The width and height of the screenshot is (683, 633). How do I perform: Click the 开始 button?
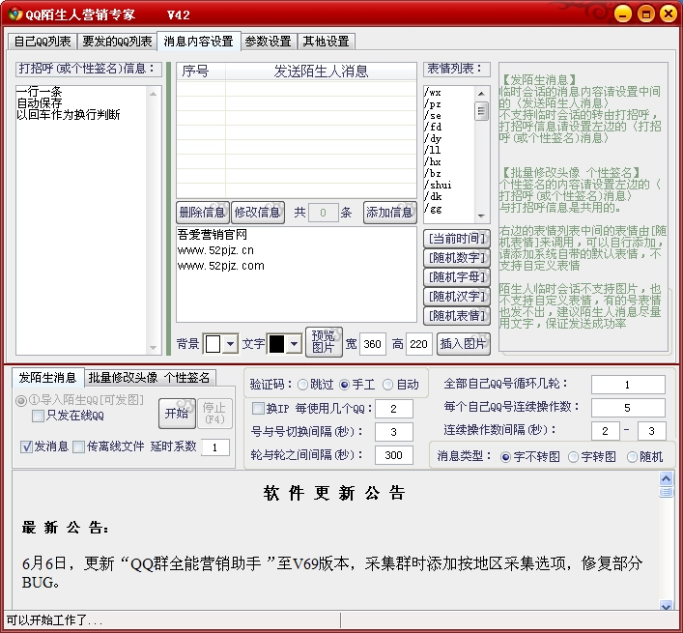(177, 413)
